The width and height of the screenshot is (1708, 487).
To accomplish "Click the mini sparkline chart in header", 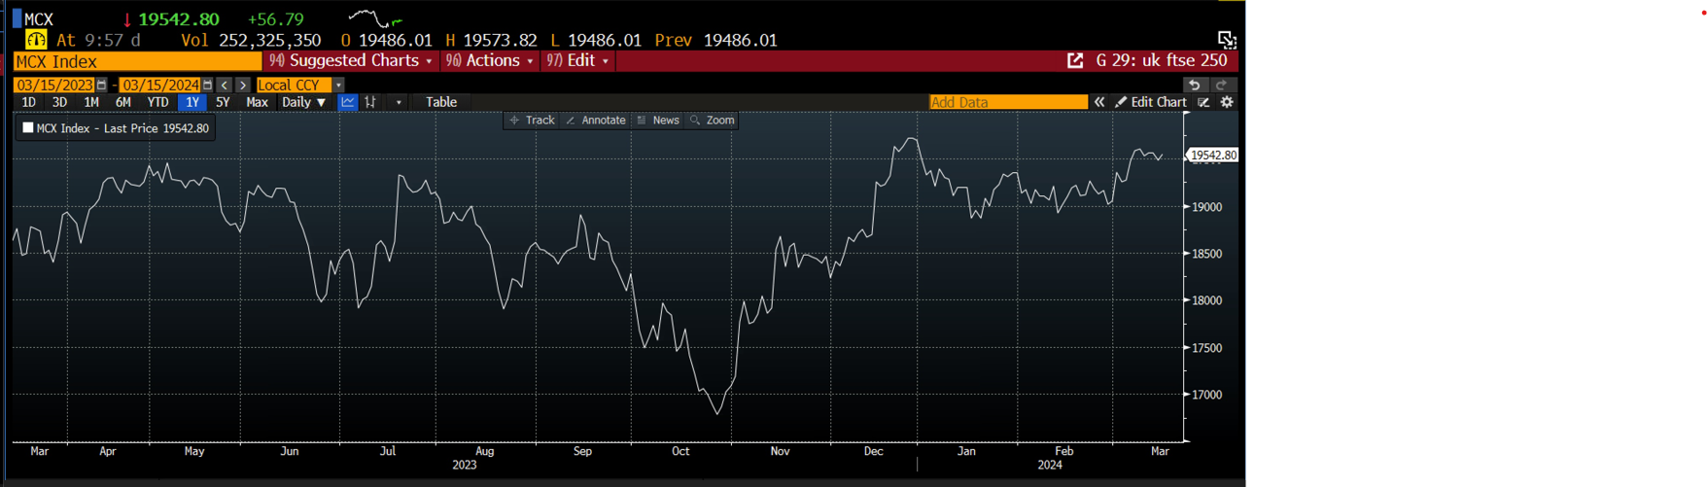I will click(375, 18).
